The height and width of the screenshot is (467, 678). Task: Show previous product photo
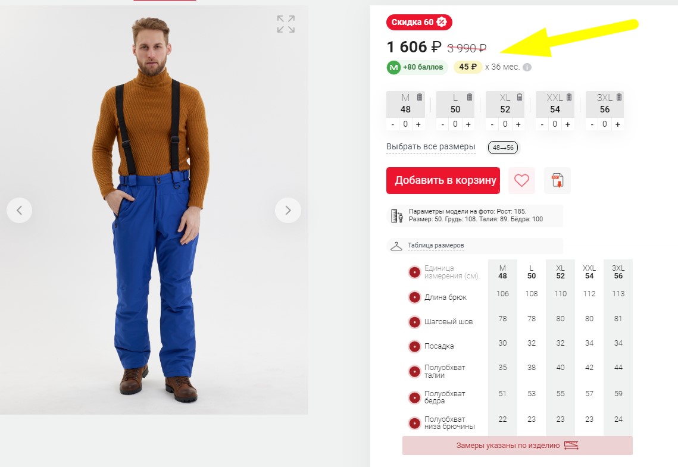tap(19, 211)
